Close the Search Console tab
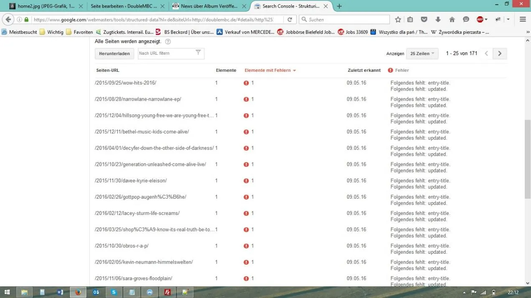531x298 pixels. click(x=326, y=6)
